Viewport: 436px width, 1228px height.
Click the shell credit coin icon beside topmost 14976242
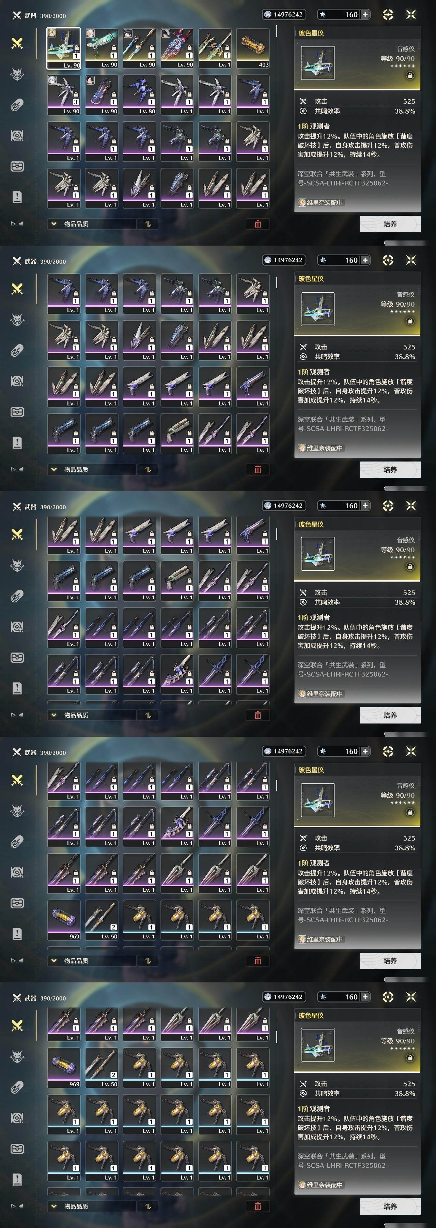coord(268,14)
